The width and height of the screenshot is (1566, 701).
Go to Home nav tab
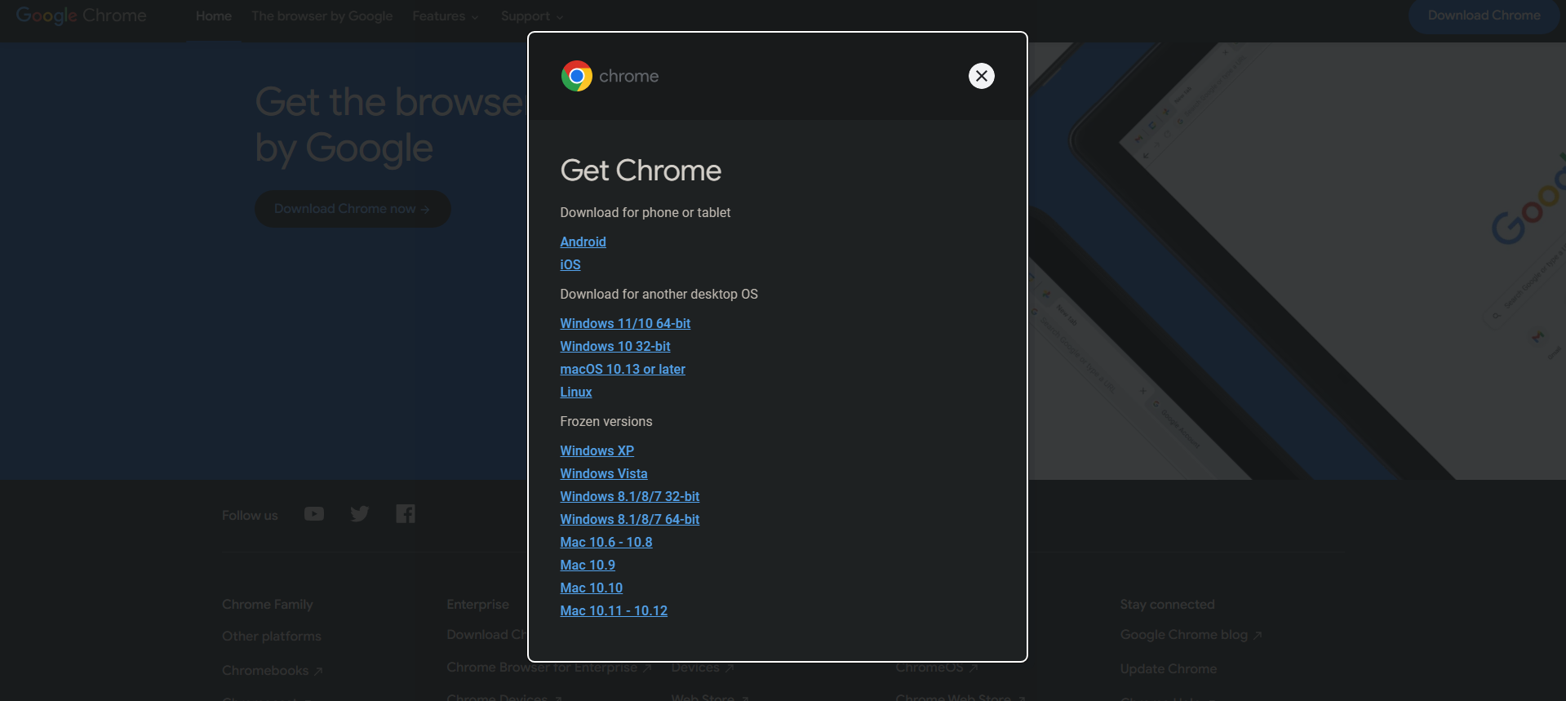pos(214,16)
